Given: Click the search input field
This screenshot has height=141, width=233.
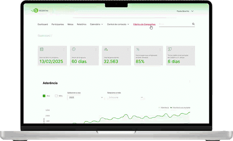Looking at the screenshot, I should [x=174, y=24].
